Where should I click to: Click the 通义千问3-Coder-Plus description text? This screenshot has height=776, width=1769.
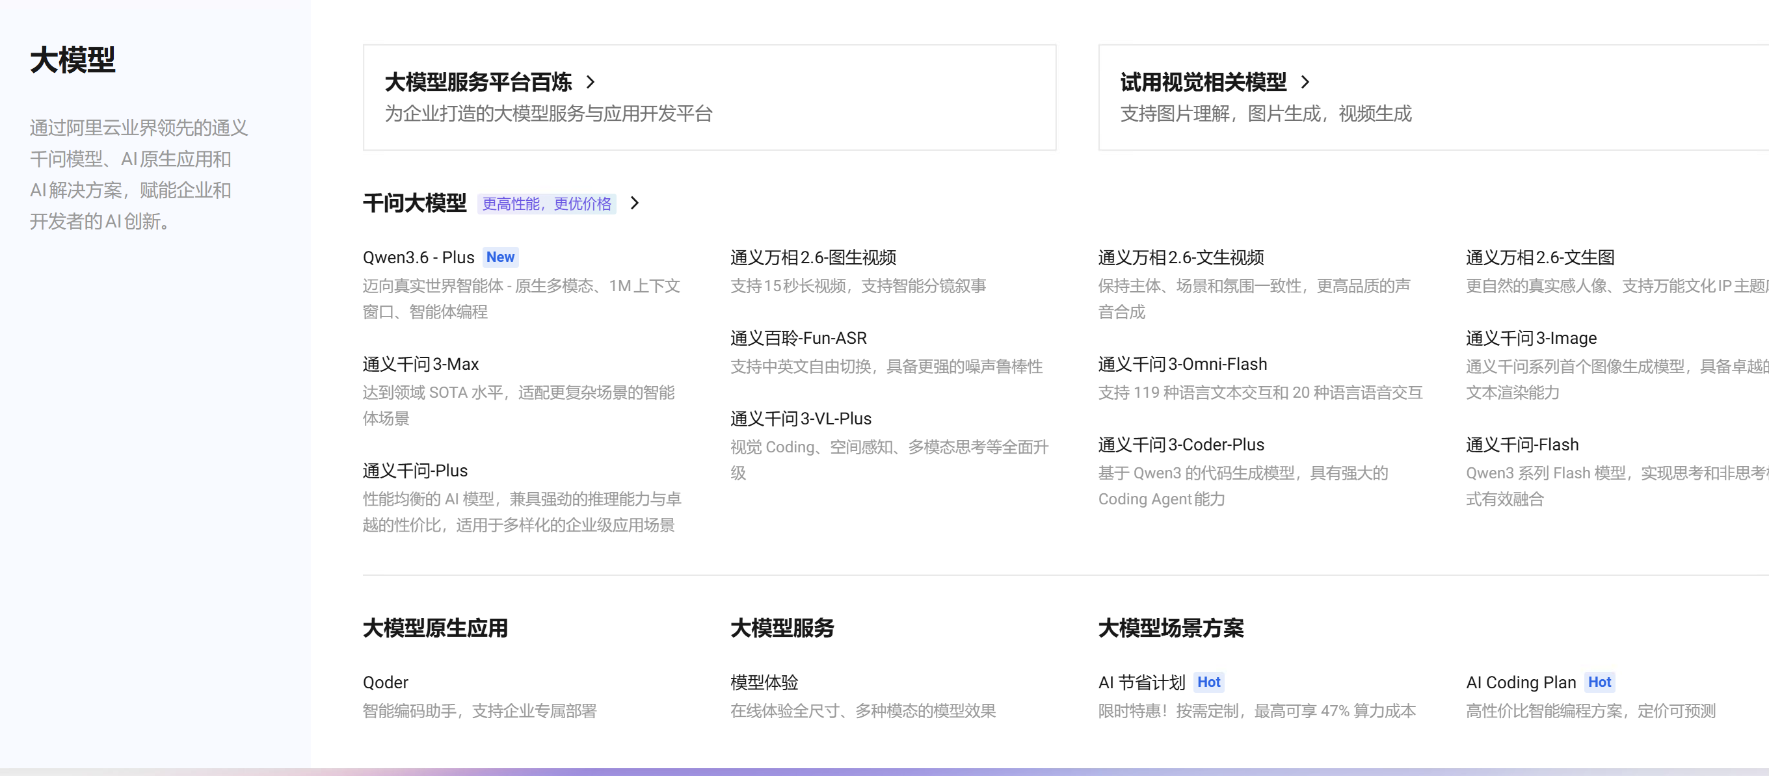[x=1243, y=485]
